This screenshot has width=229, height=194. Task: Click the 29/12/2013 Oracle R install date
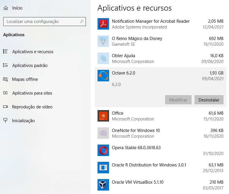click(x=213, y=171)
